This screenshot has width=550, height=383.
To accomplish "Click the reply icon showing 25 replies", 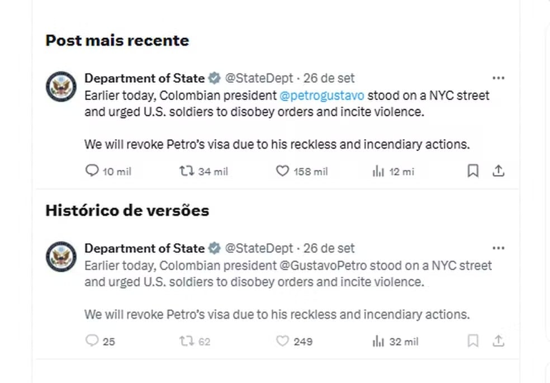I will point(91,341).
